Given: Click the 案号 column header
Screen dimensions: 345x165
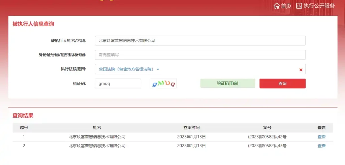Looking at the screenshot, I should (267, 128).
